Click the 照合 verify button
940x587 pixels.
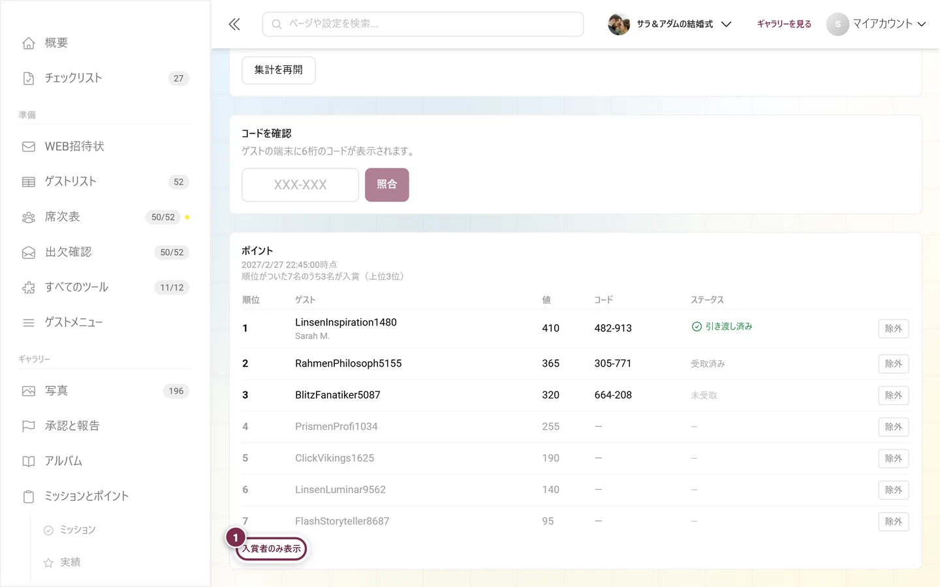[x=387, y=185]
